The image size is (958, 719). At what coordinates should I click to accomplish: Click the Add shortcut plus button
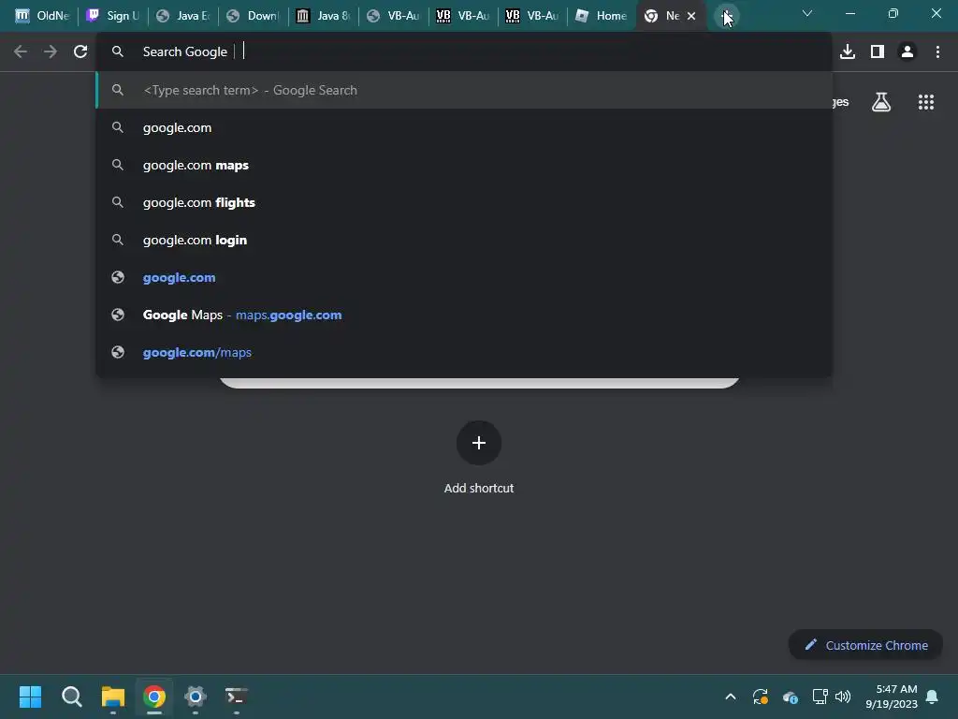click(x=479, y=443)
